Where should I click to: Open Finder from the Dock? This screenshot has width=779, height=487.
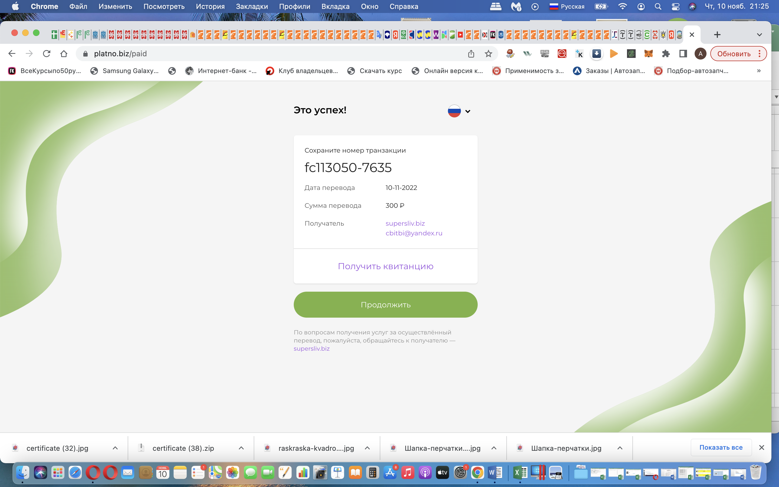22,472
